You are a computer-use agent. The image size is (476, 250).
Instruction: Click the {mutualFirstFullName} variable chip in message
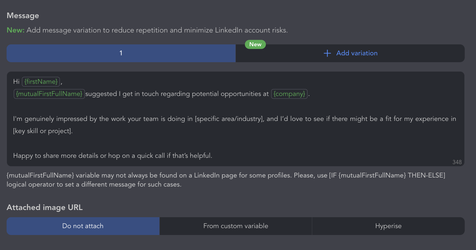(49, 94)
